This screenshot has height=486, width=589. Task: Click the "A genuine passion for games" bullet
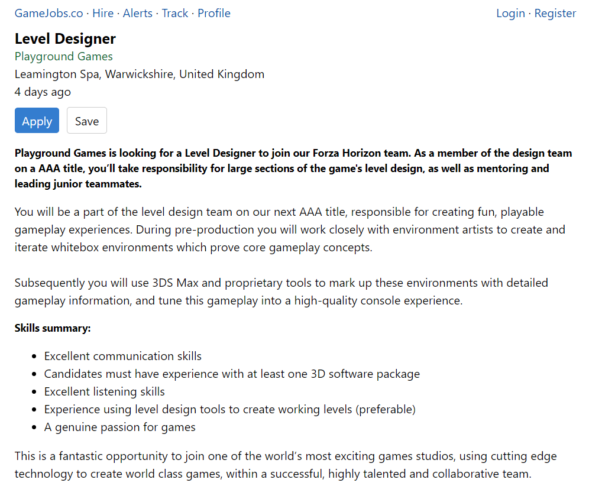(120, 427)
